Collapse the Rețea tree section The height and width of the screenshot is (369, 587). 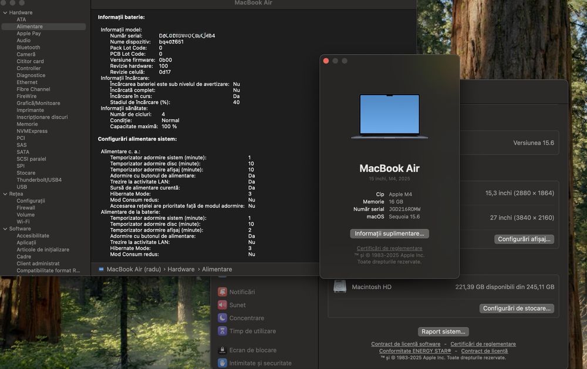[5, 194]
